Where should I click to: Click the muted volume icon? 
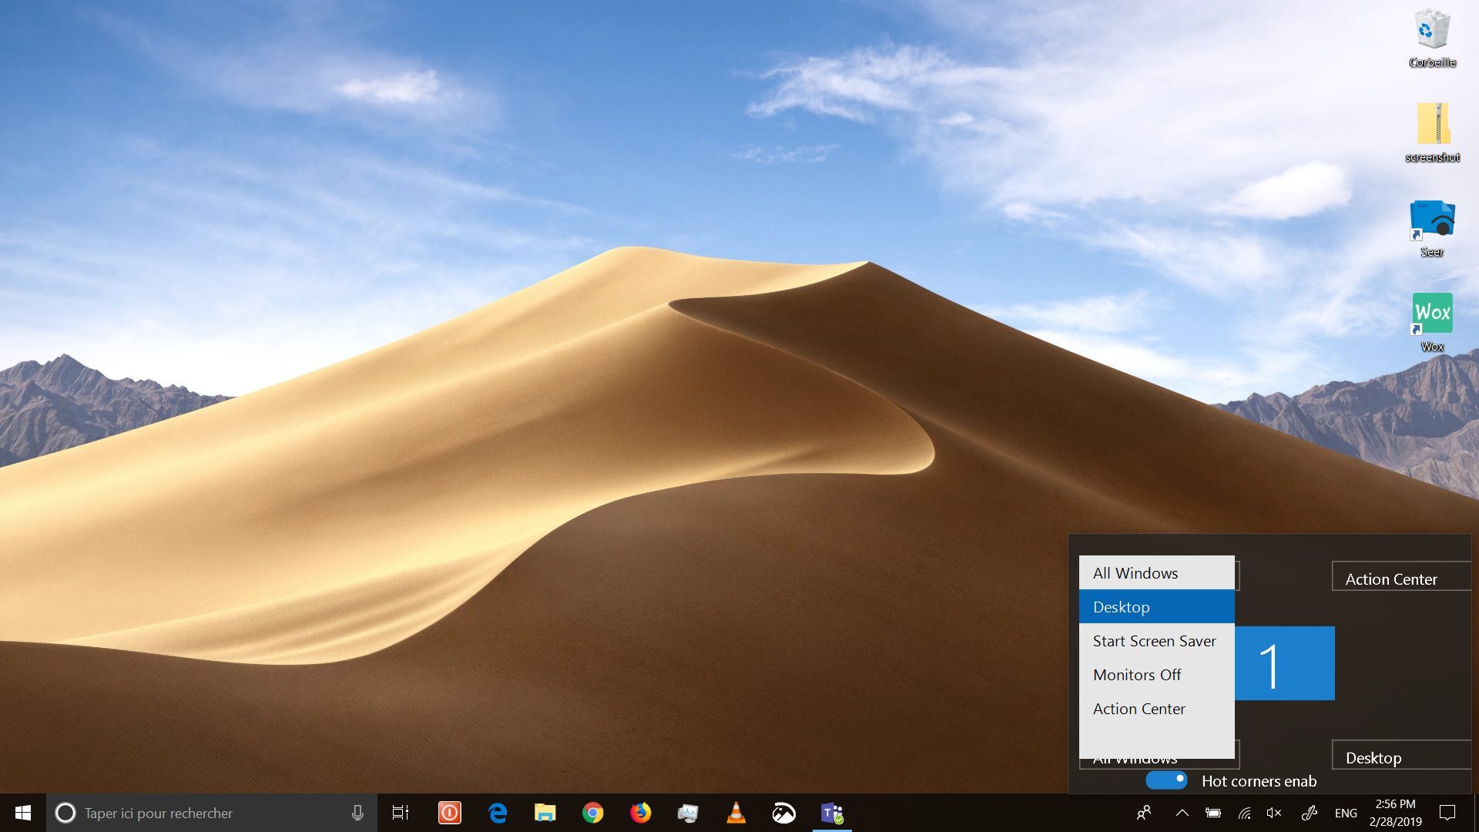(1274, 813)
